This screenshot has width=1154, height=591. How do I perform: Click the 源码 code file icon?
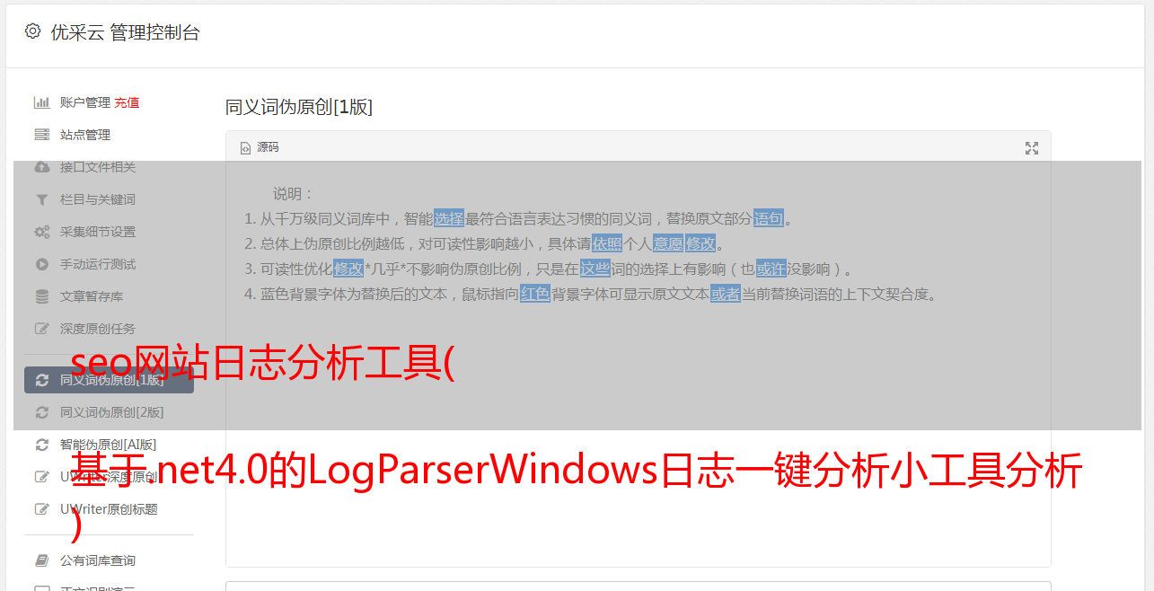(245, 148)
